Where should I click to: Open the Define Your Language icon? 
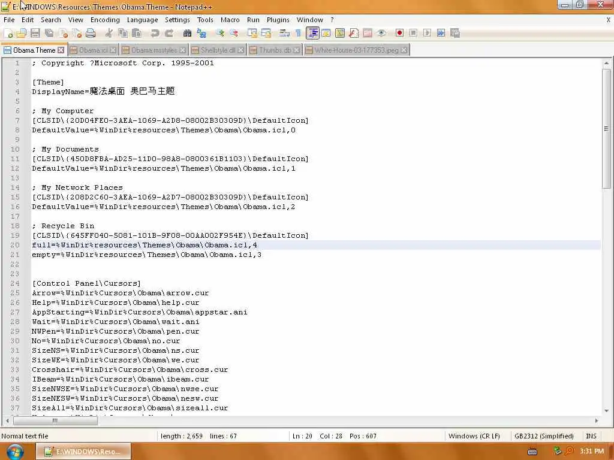coord(326,34)
